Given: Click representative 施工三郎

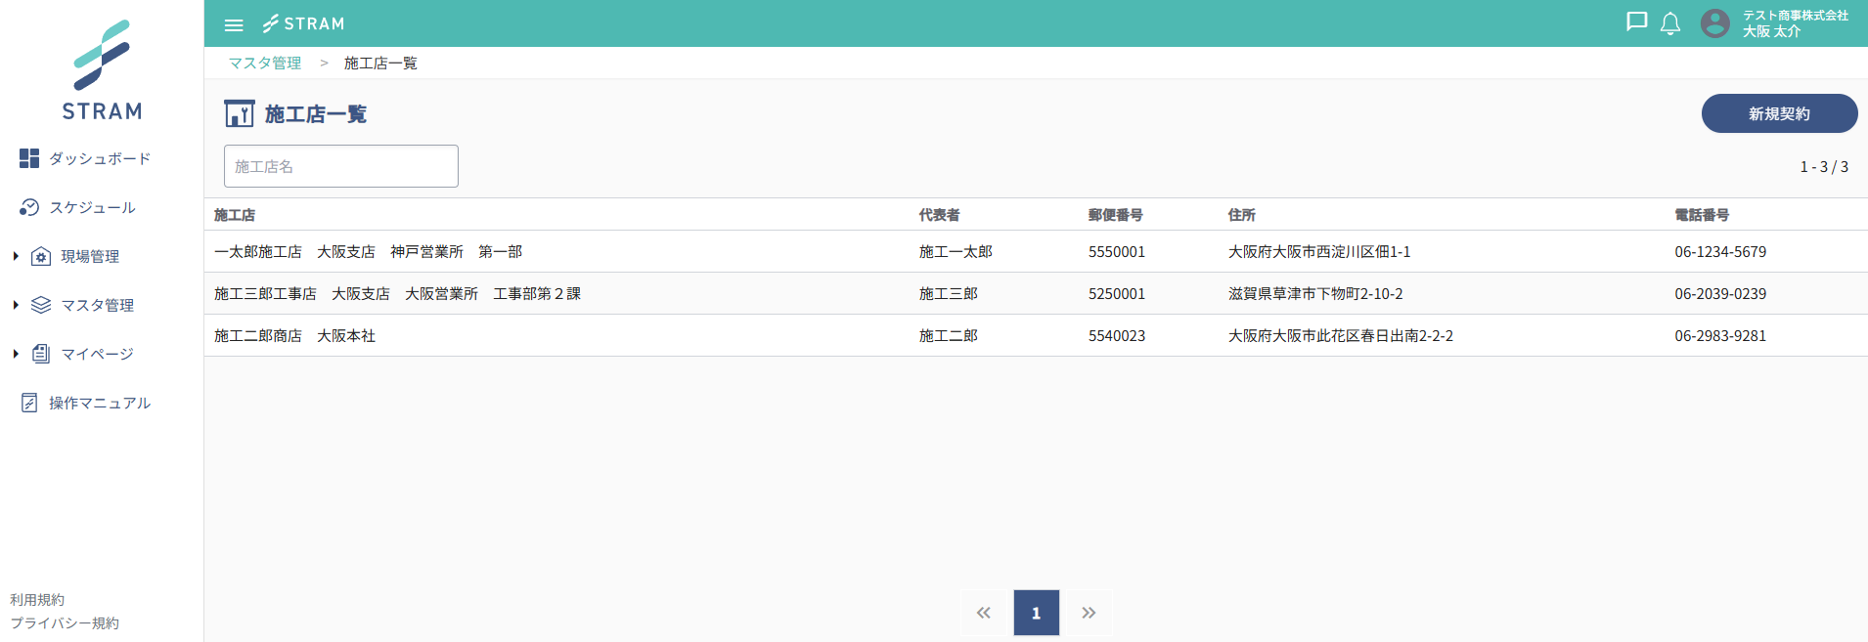Looking at the screenshot, I should point(948,293).
